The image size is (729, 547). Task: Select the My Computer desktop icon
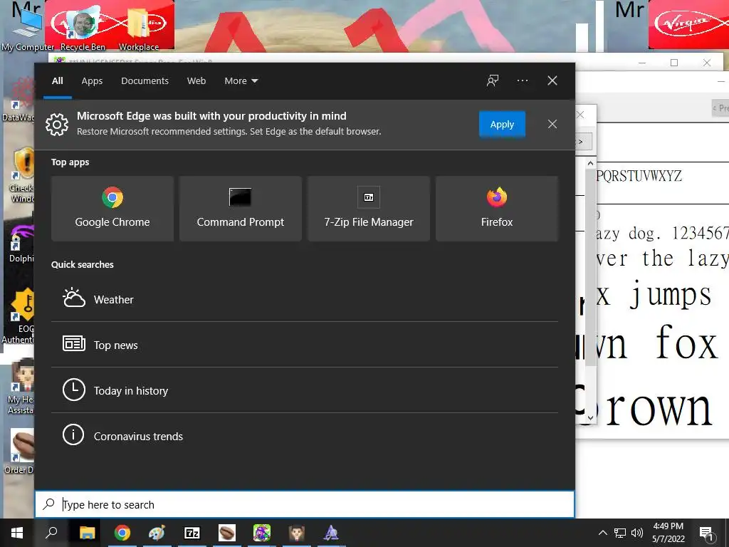pos(27,28)
